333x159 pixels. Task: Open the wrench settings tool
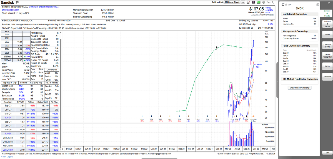(269, 2)
